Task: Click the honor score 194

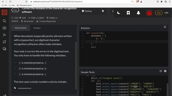Action: pos(166,13)
